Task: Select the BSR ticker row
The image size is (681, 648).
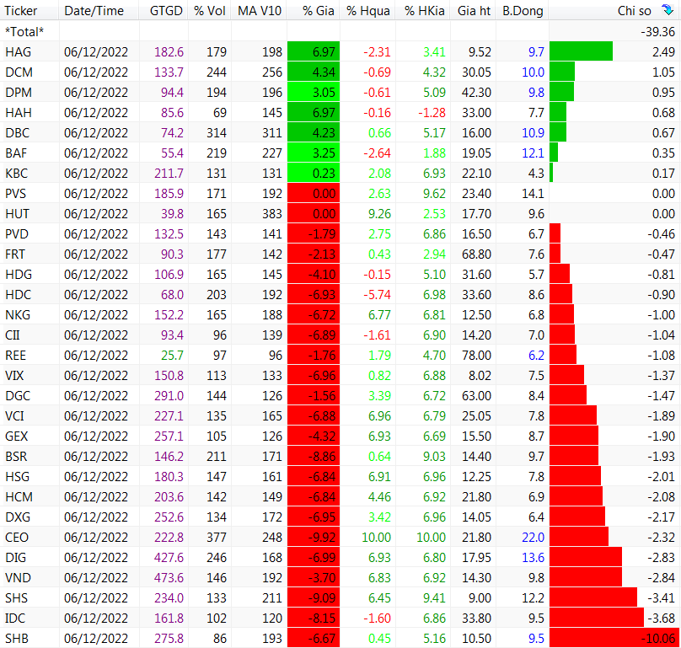Action: point(340,456)
